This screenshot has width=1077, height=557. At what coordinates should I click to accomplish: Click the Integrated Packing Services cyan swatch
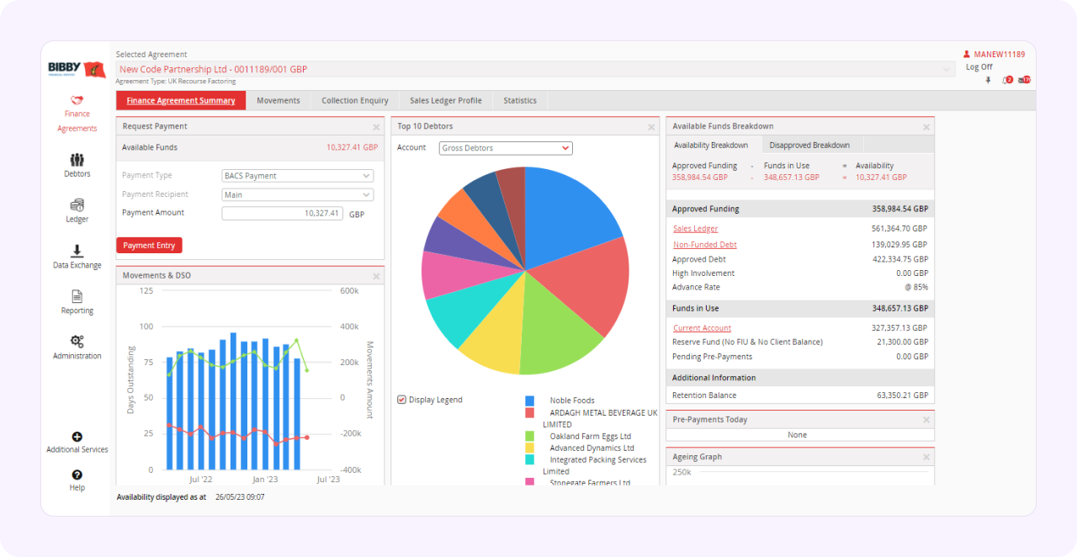click(530, 460)
